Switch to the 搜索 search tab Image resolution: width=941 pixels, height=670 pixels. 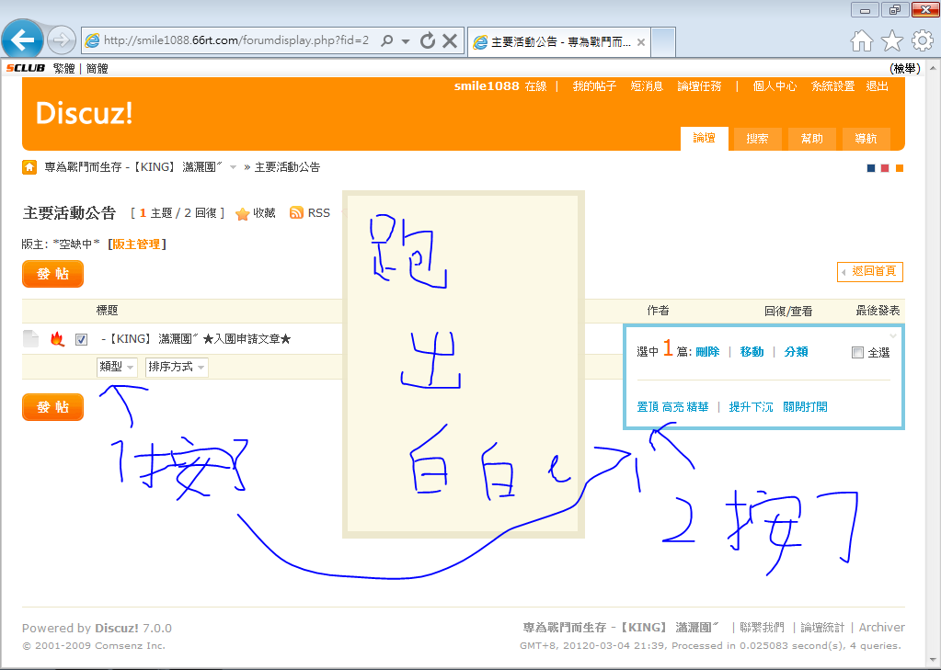pos(757,139)
